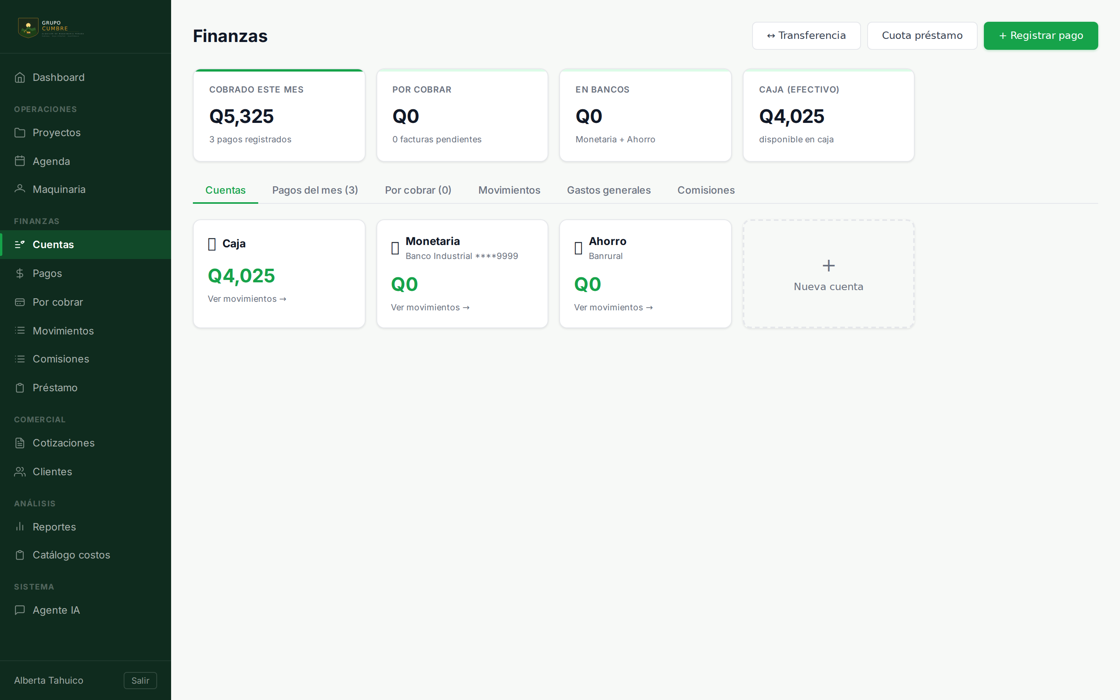Click the plus icon in Nueva cuenta card
Image resolution: width=1120 pixels, height=700 pixels.
(828, 265)
